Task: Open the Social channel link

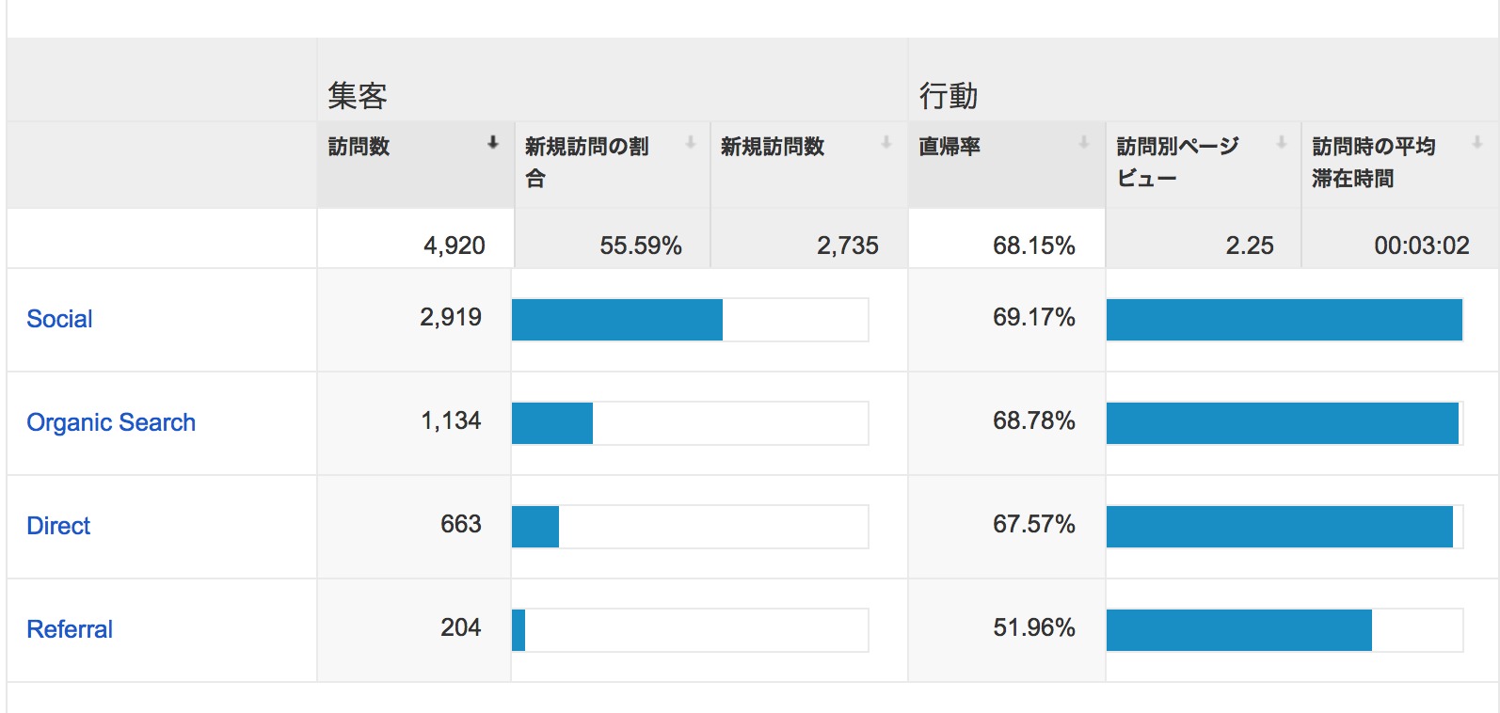Action: [59, 319]
